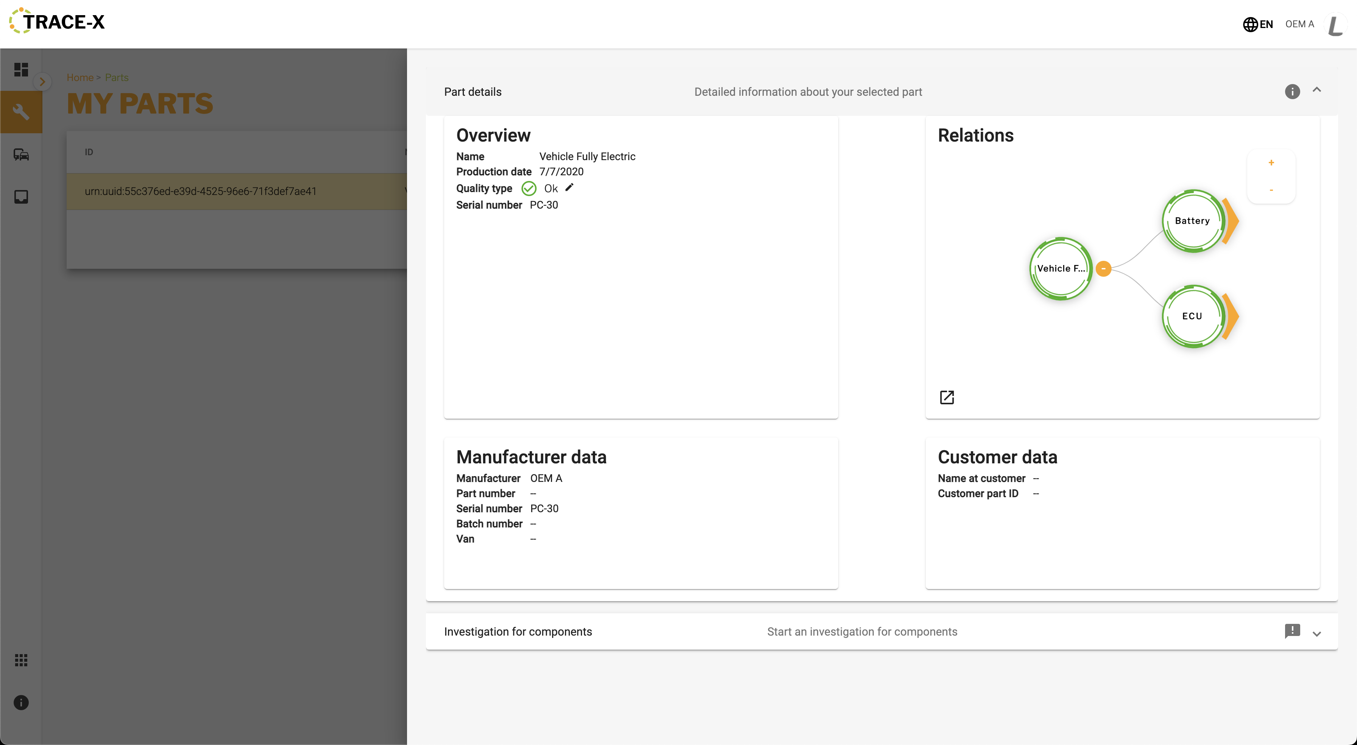Open the user avatar menu
Viewport: 1357px width, 745px height.
[x=1335, y=24]
